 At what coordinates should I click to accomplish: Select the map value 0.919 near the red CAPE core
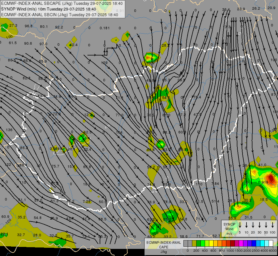click(x=263, y=182)
